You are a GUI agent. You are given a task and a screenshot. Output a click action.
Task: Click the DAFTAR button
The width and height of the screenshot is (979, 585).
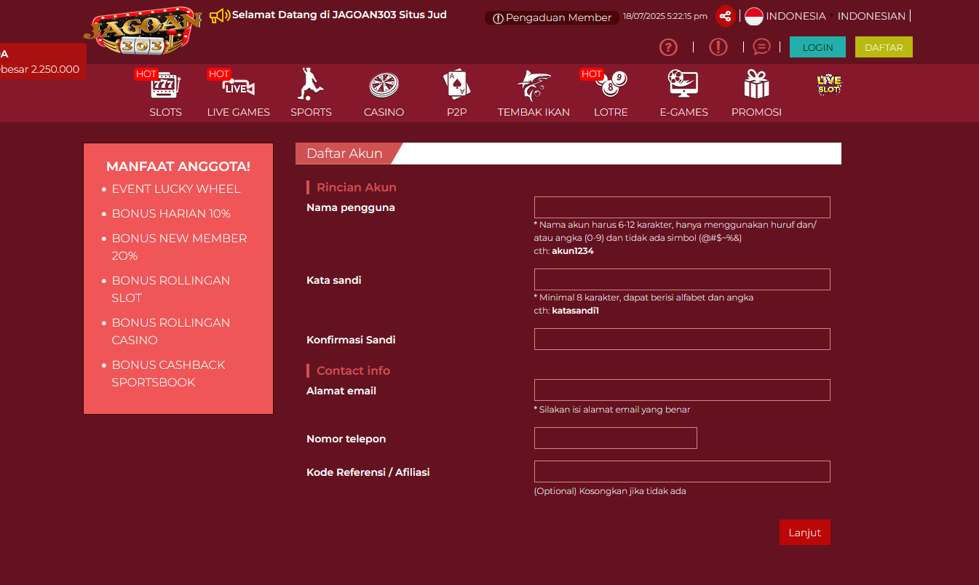point(884,47)
